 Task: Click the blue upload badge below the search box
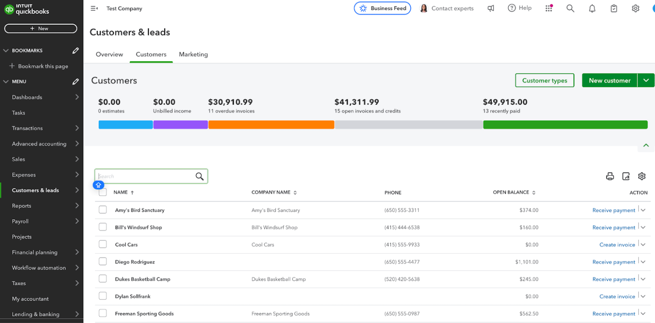98,185
